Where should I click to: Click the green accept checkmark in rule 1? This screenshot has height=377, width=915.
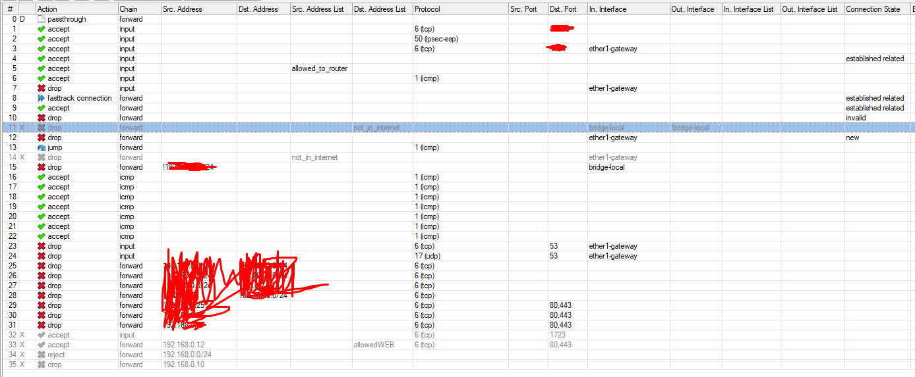click(x=42, y=29)
